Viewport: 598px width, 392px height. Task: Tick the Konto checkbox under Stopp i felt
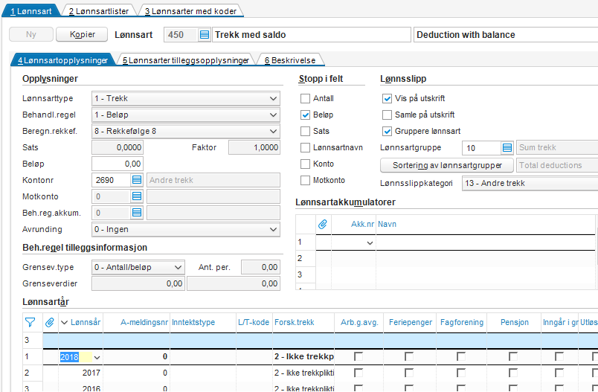305,164
